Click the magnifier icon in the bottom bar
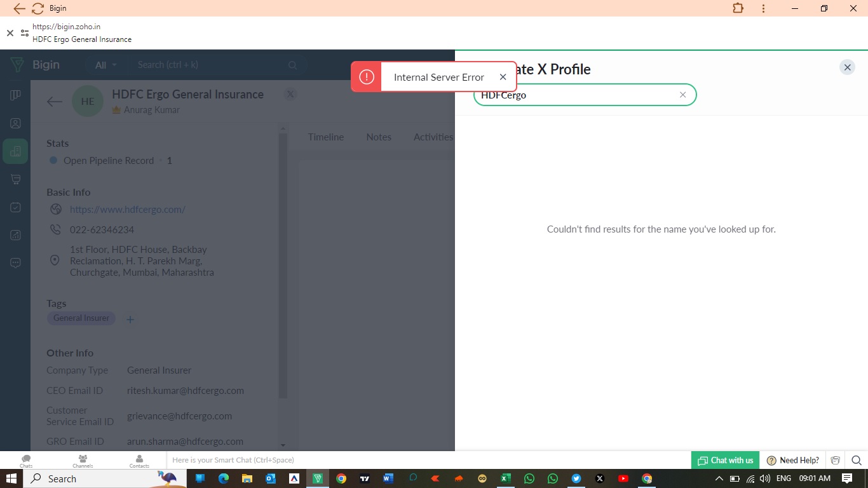The image size is (868, 488). point(856,460)
